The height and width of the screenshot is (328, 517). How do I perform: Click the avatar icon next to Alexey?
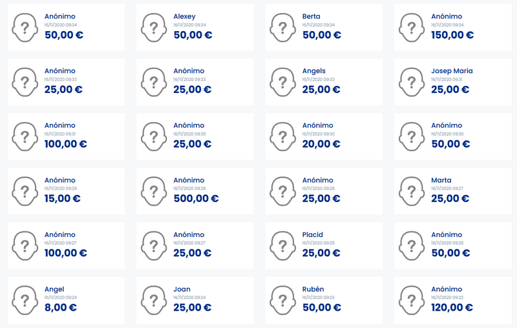pyautogui.click(x=154, y=28)
